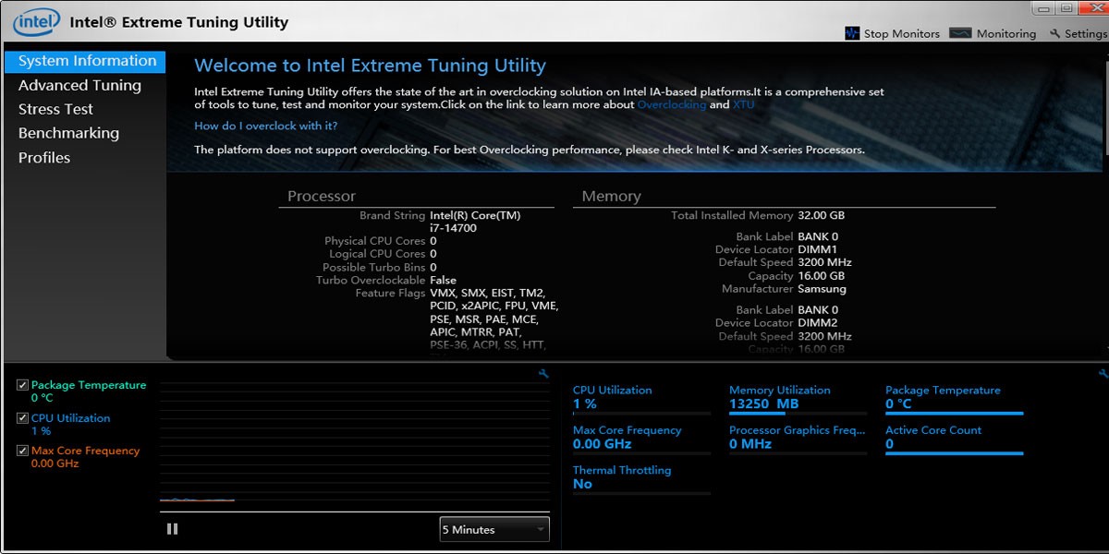Open Settings in top bar
This screenshot has height=554, width=1109.
click(1078, 33)
